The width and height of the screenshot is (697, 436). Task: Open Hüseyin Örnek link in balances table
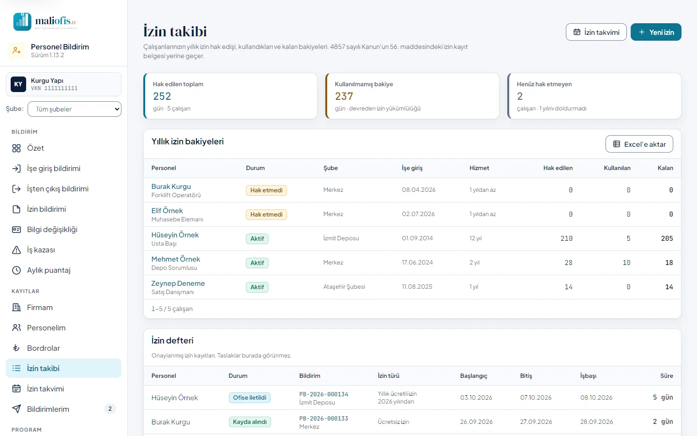pyautogui.click(x=175, y=235)
